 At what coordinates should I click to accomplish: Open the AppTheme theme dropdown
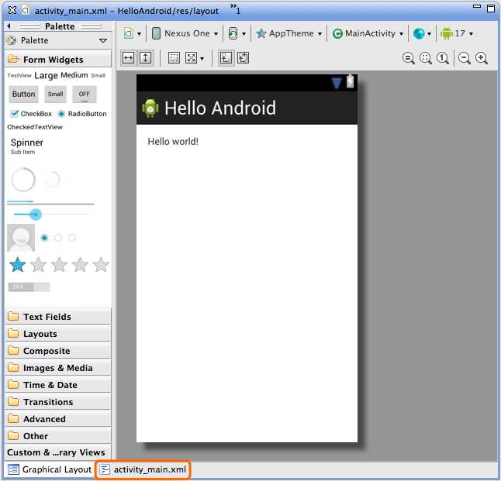coord(320,34)
